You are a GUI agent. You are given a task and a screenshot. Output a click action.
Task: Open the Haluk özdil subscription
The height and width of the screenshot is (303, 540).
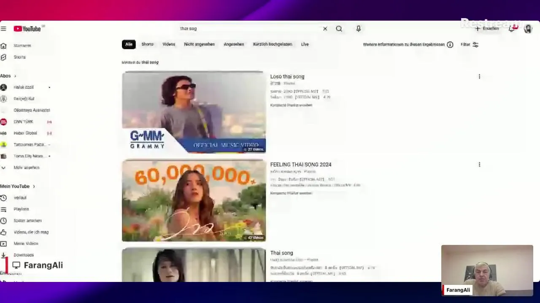click(23, 87)
